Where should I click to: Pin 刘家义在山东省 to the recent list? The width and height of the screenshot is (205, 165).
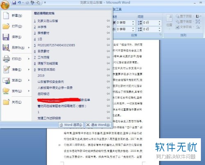point(108,21)
